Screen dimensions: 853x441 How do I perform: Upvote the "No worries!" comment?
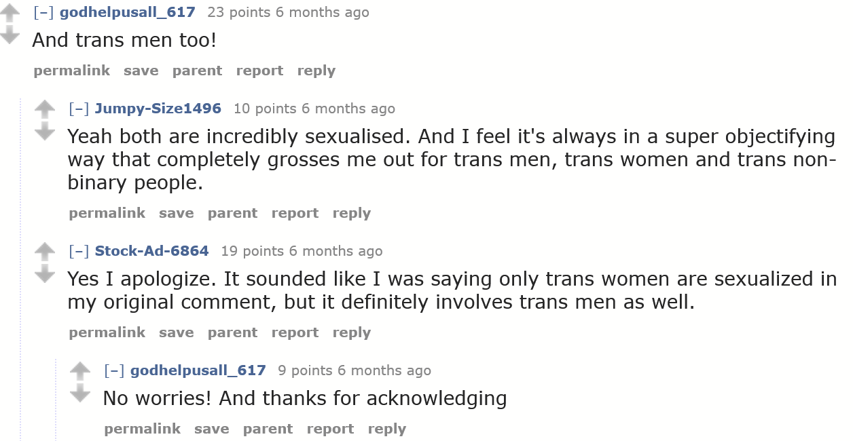click(80, 371)
